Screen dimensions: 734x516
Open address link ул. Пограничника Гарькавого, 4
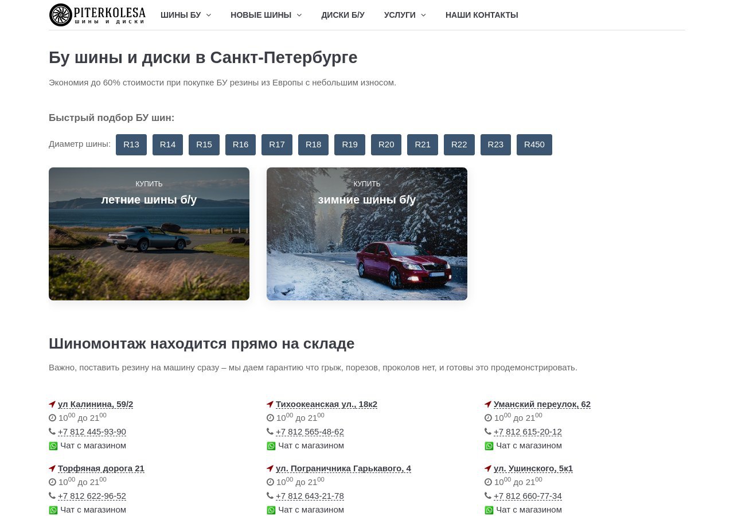click(343, 468)
